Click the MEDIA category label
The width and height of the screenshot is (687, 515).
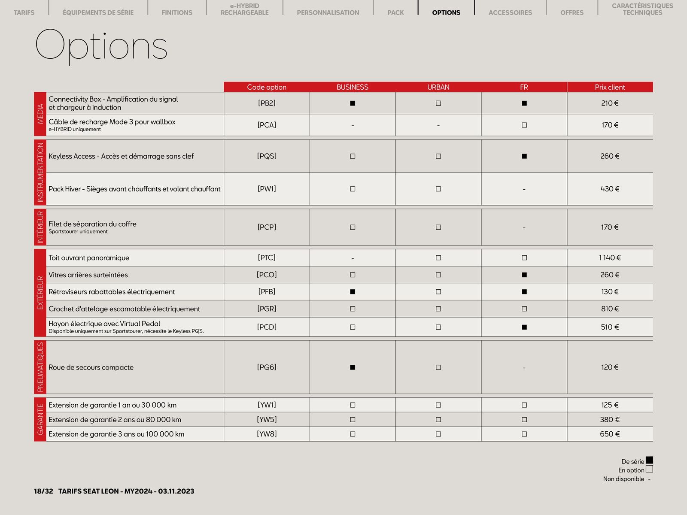click(40, 114)
